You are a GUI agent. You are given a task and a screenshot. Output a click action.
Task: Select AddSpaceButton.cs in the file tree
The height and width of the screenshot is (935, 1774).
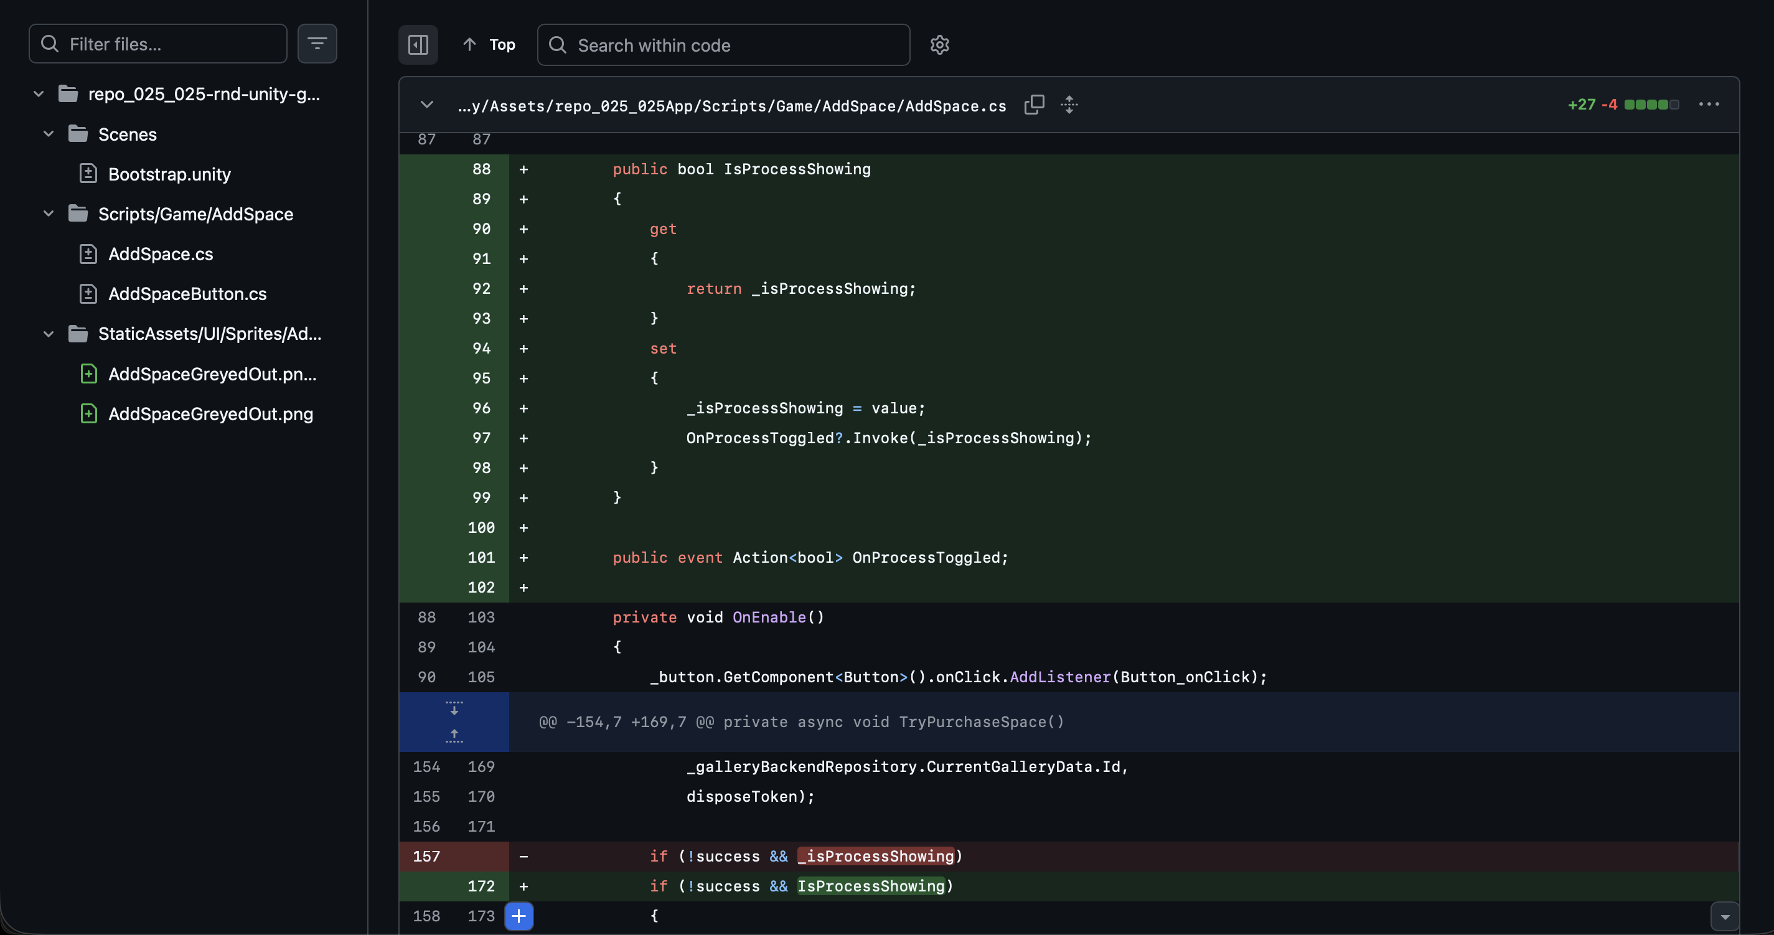click(187, 294)
